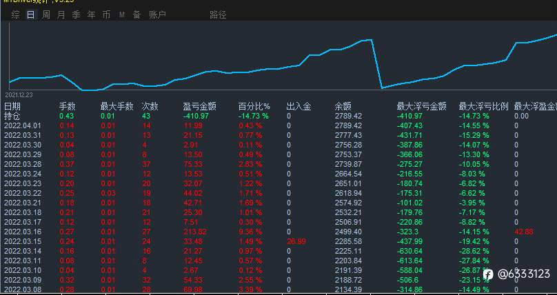This screenshot has height=295, width=557.
Task: Click the 路径 path label
Action: (218, 14)
